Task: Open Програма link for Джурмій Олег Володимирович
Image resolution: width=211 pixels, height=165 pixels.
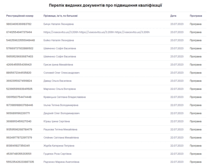Action: (x=195, y=114)
